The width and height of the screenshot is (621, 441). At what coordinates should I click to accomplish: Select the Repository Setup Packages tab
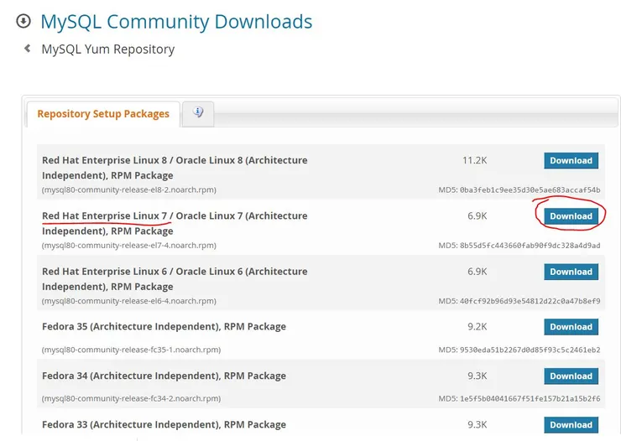[x=103, y=114]
